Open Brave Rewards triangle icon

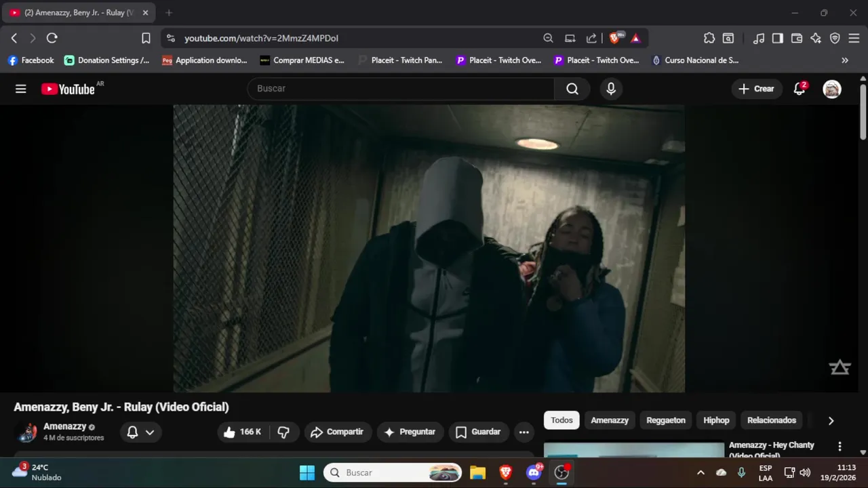click(x=635, y=38)
